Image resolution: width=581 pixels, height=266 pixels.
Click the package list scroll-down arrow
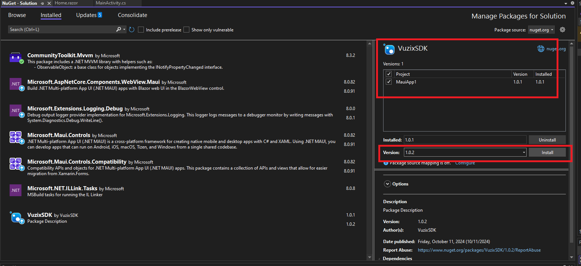[369, 257]
